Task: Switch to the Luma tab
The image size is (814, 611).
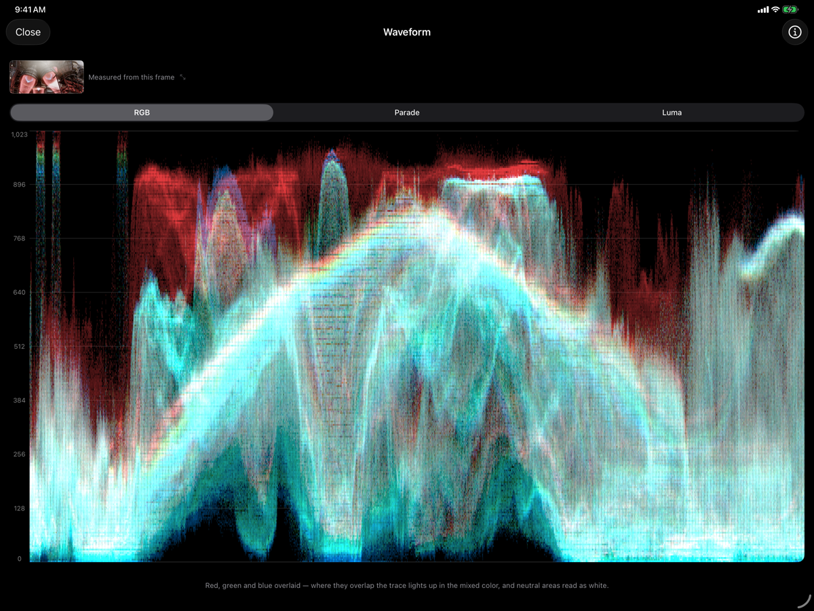Action: click(x=672, y=113)
